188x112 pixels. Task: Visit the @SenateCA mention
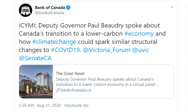(x=35, y=58)
